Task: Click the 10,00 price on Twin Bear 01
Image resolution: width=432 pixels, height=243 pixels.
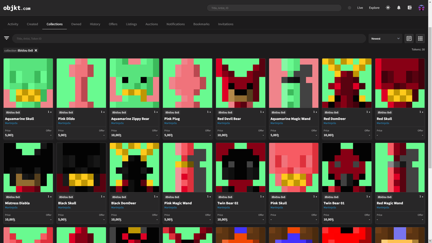Action: pos(328,220)
